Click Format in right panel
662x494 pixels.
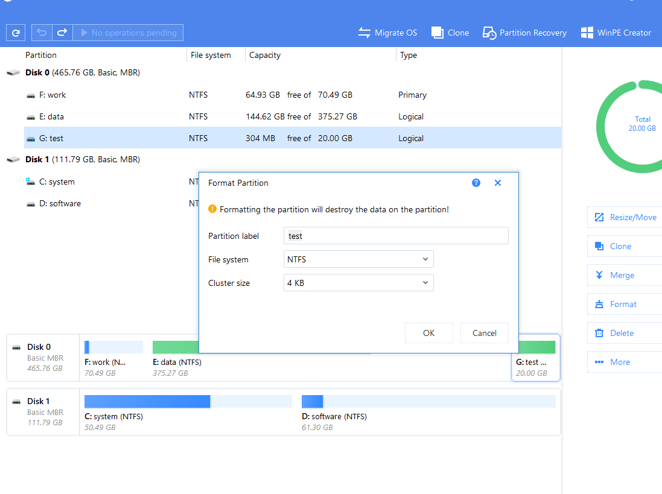click(x=625, y=304)
